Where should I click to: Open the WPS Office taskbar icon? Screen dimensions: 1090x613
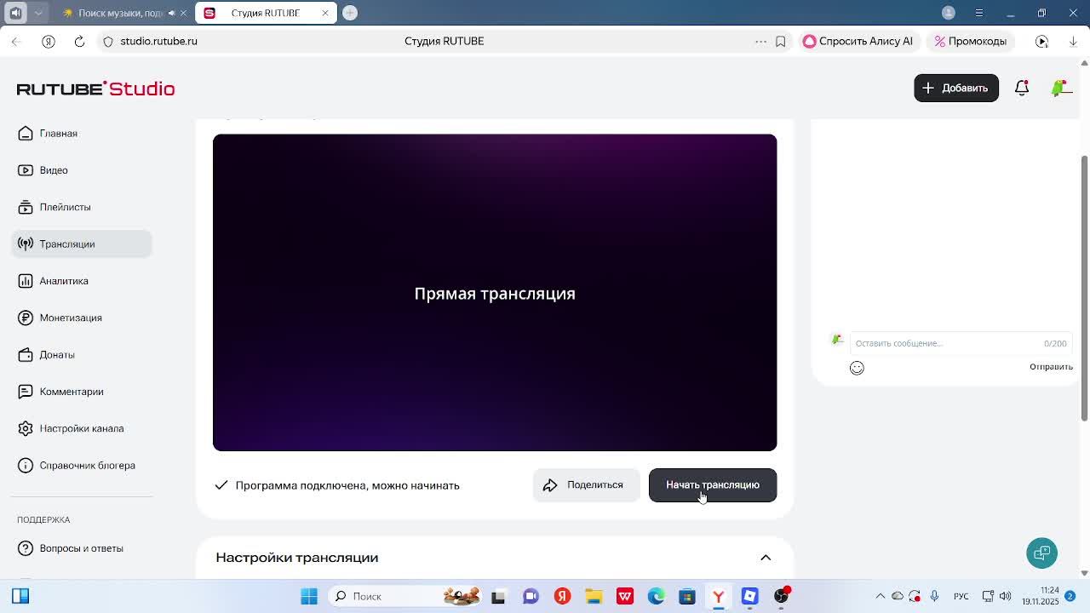pos(625,596)
